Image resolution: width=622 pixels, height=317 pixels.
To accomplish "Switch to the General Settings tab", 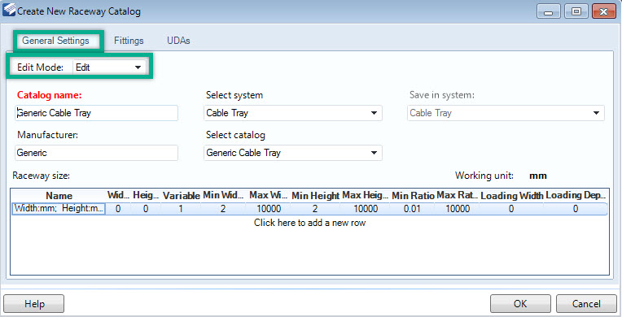I will click(x=55, y=41).
